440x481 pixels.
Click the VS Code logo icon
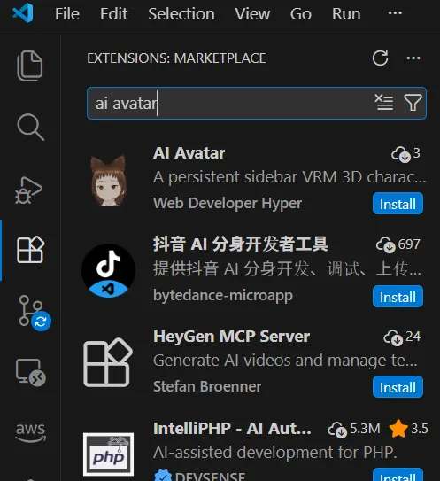coord(23,13)
